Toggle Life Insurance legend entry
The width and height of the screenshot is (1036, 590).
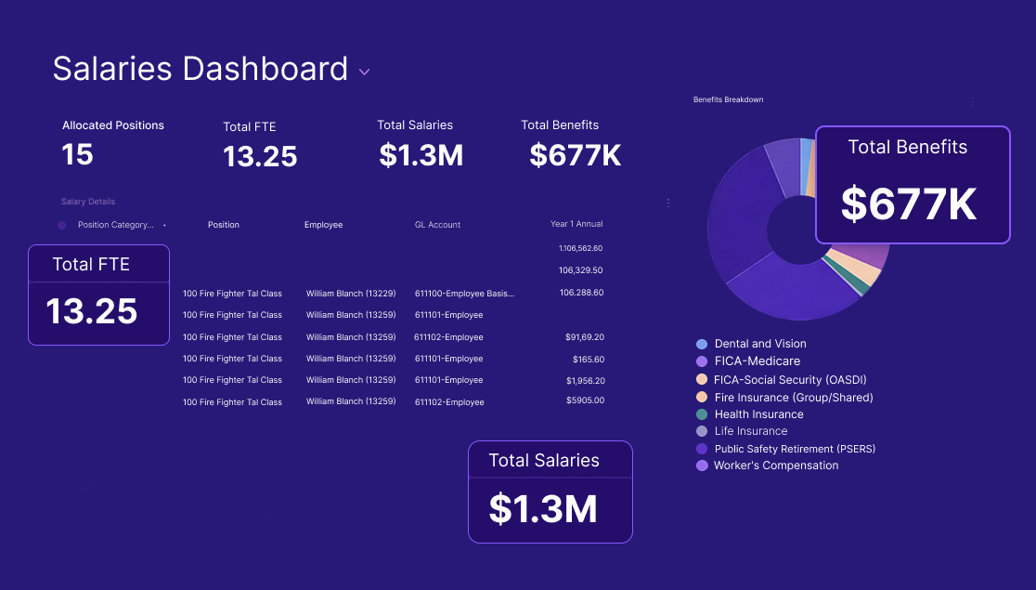pos(750,431)
